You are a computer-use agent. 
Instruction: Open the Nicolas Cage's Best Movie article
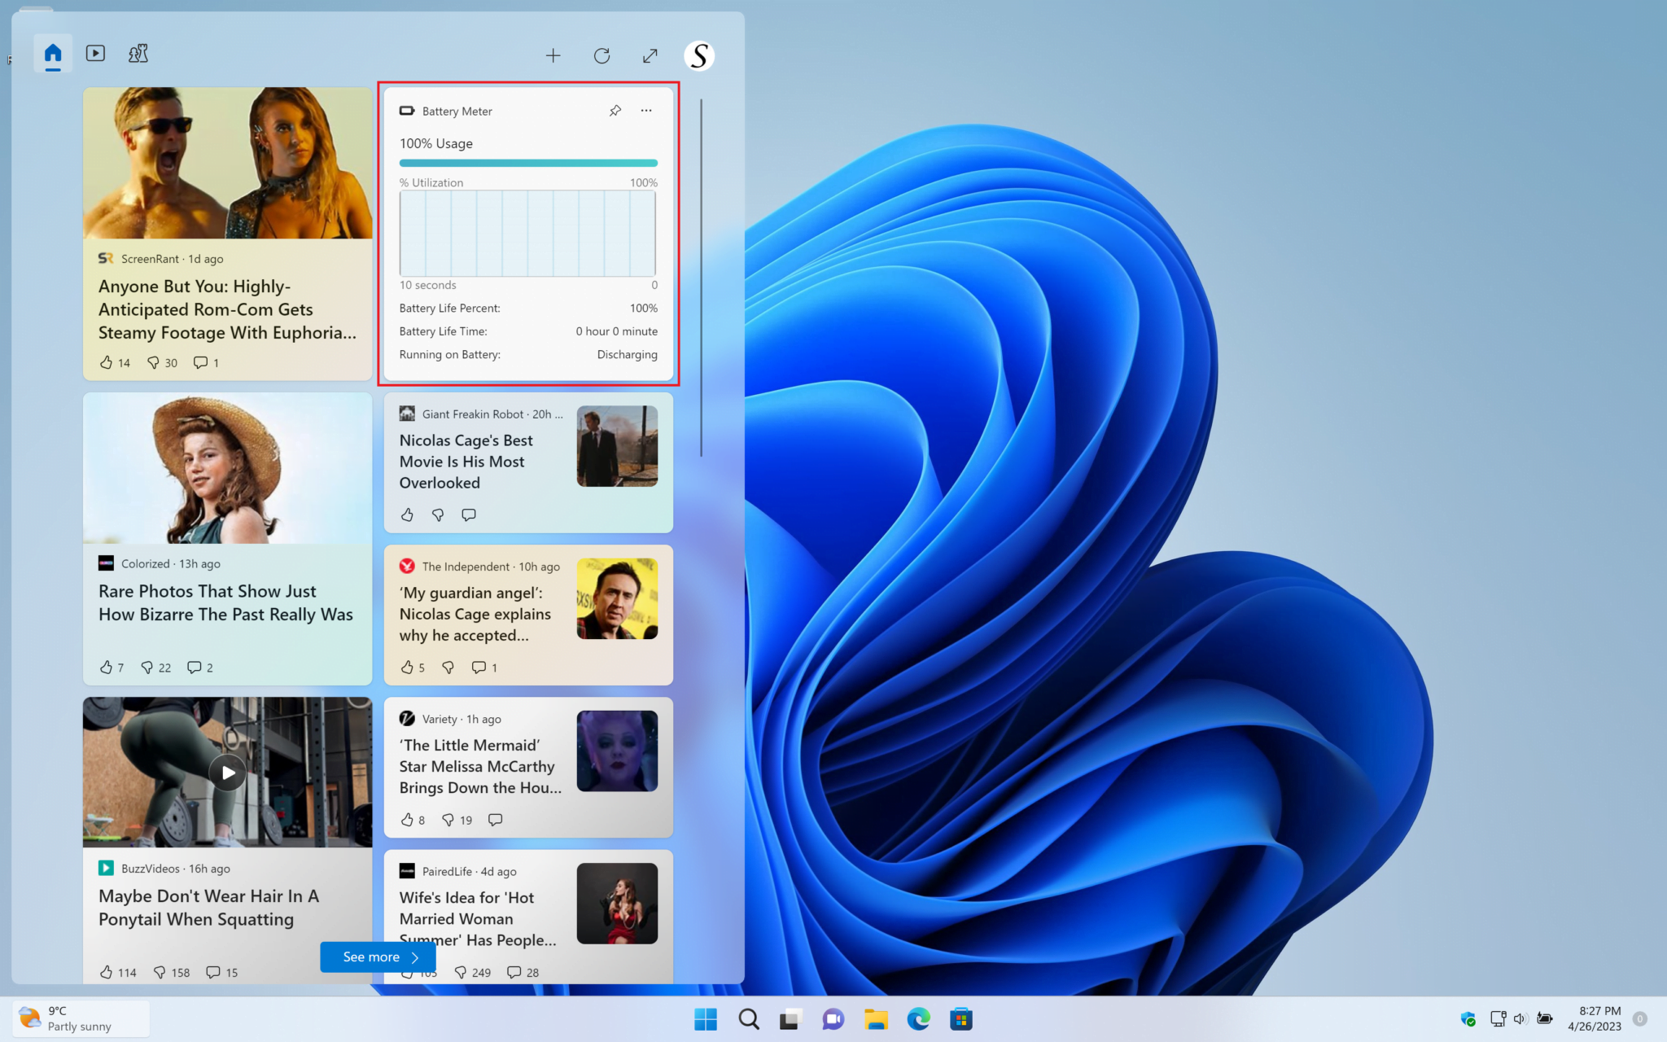point(466,461)
